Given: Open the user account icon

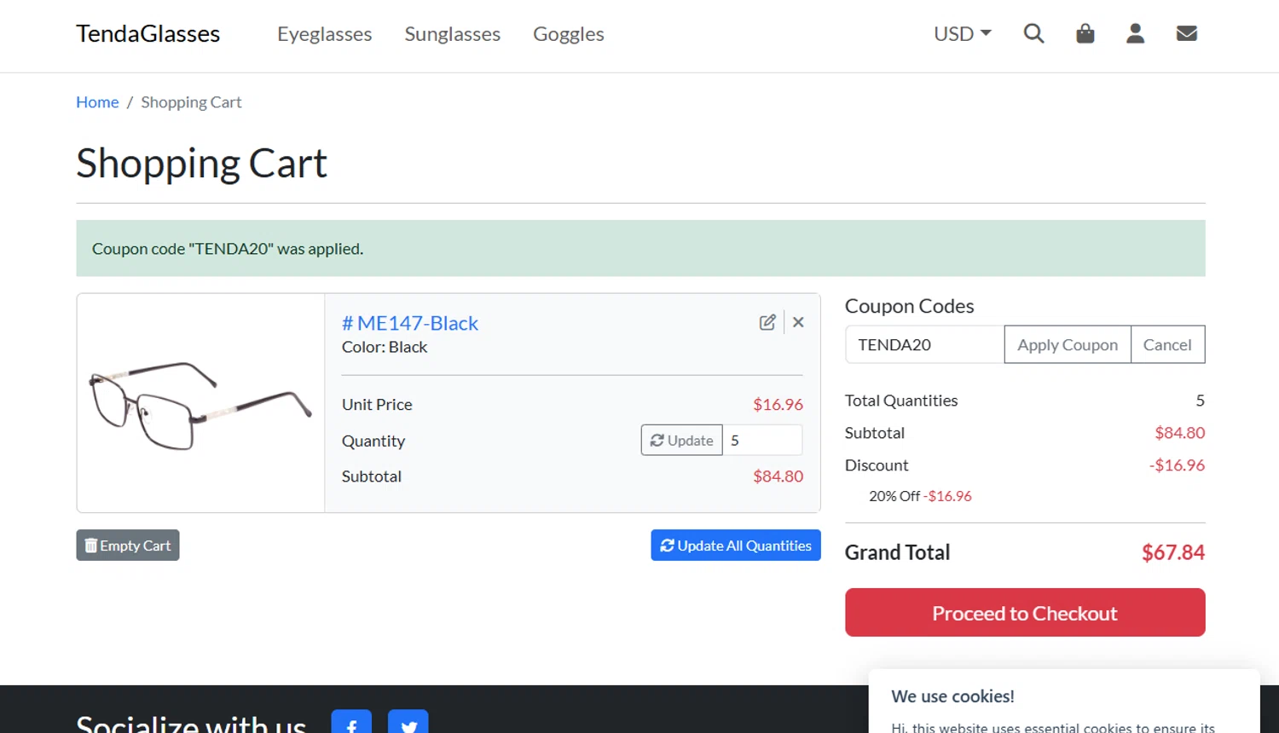Looking at the screenshot, I should point(1135,33).
